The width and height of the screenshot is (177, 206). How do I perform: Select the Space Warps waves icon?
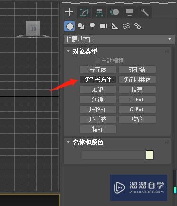pos(126,26)
